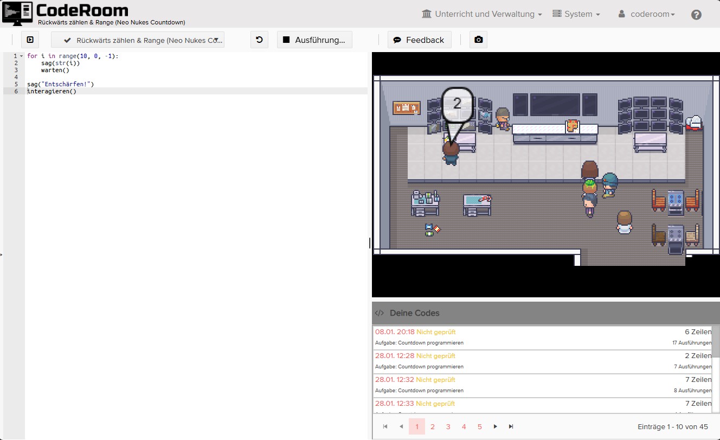Click the reset code arrow icon
The image size is (720, 440).
pyautogui.click(x=259, y=40)
